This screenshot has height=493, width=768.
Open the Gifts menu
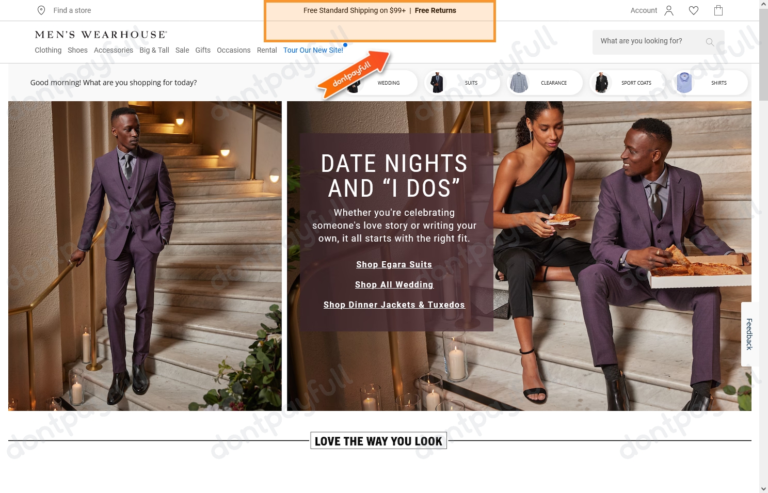(203, 50)
